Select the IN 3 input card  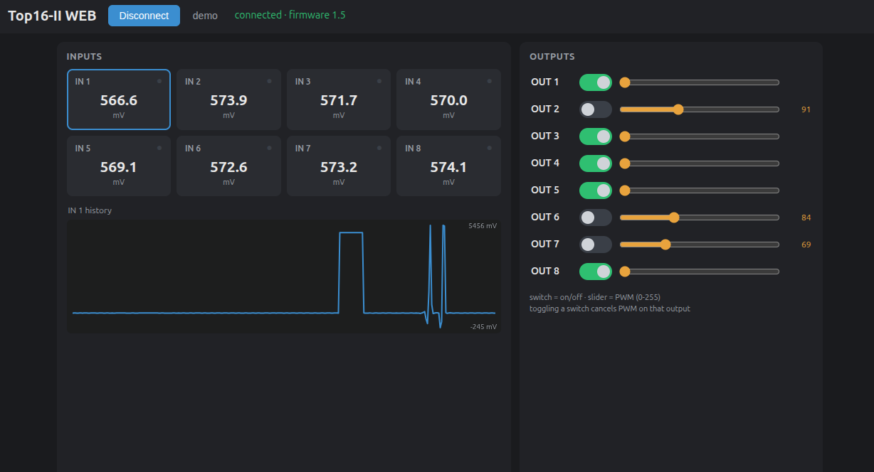click(339, 100)
